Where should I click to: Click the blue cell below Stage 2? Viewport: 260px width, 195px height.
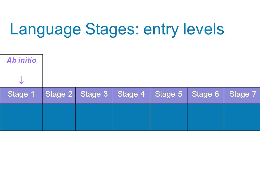pos(59,117)
